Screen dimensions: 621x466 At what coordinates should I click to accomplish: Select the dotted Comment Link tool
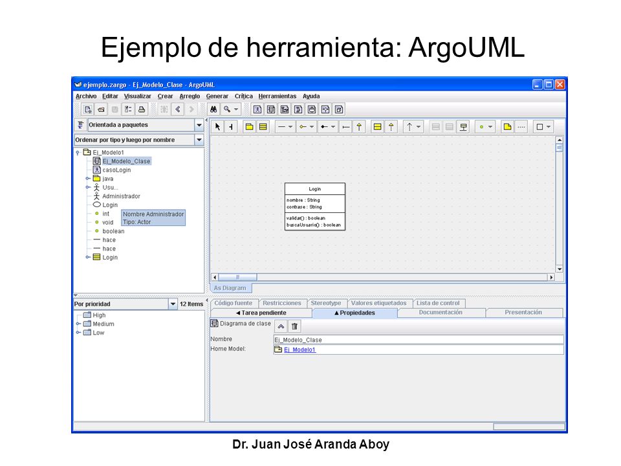(521, 127)
